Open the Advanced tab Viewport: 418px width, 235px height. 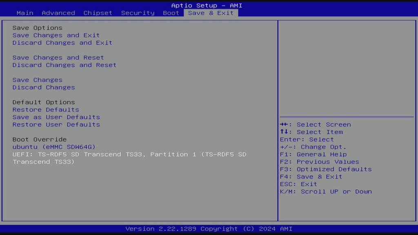pyautogui.click(x=58, y=13)
